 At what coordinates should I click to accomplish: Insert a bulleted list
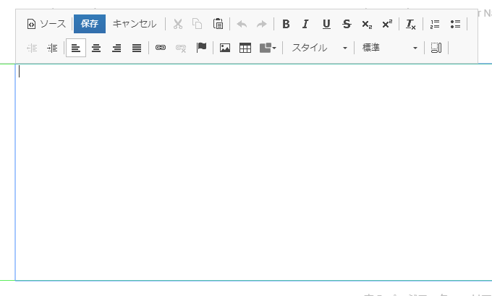(455, 24)
